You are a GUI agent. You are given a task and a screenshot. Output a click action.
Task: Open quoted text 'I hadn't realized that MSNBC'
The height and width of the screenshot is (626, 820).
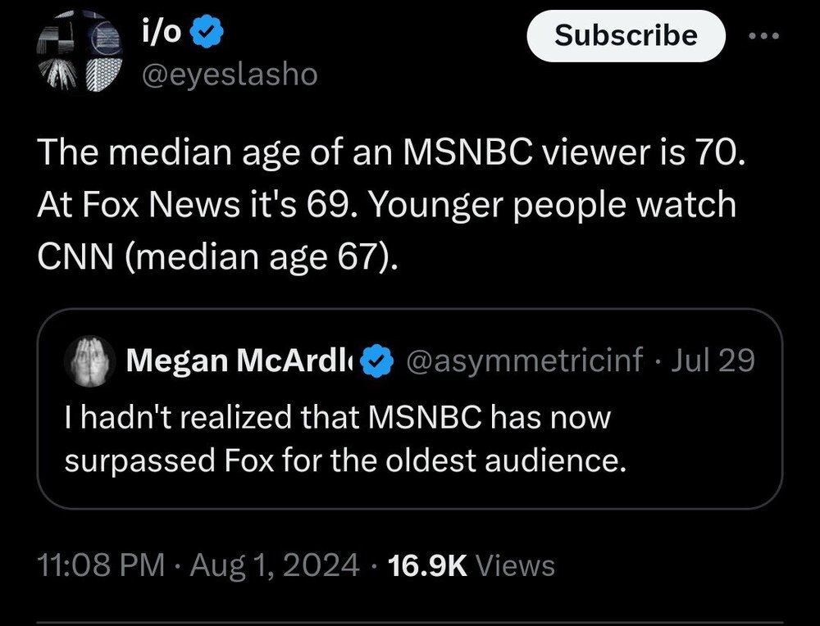338,418
